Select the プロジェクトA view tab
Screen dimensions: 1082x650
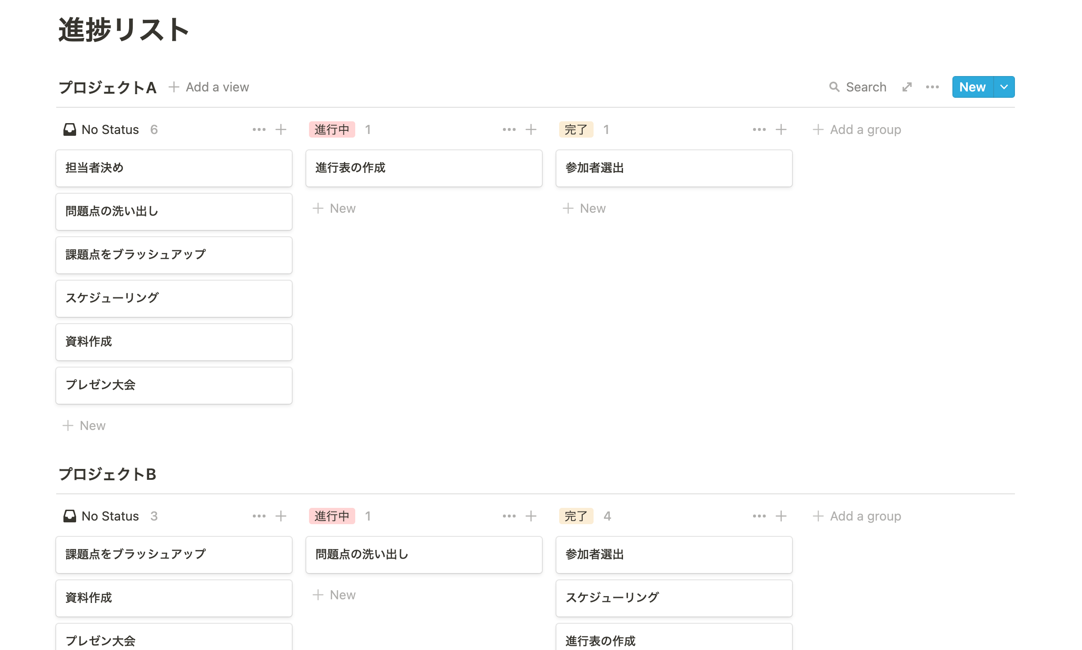pos(107,87)
